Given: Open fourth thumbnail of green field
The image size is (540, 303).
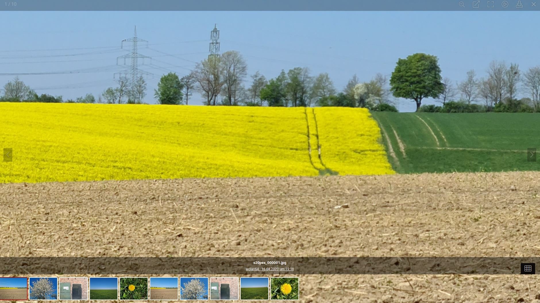Looking at the screenshot, I should 104,289.
